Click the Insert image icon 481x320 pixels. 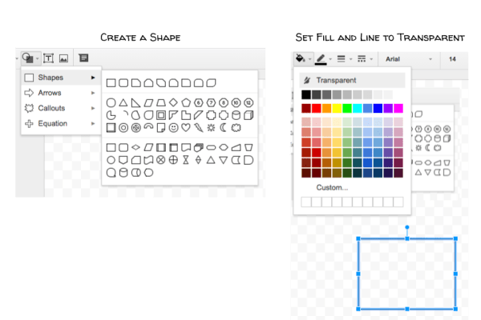[64, 57]
